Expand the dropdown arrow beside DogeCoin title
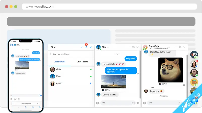 [169, 47]
